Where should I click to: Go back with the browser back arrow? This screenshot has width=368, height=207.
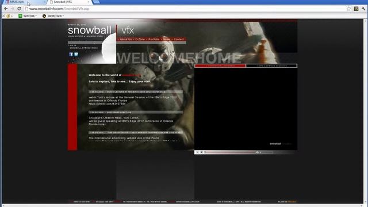click(x=6, y=9)
